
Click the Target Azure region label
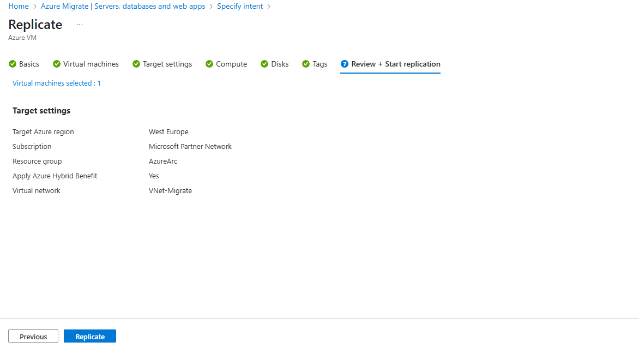(43, 131)
